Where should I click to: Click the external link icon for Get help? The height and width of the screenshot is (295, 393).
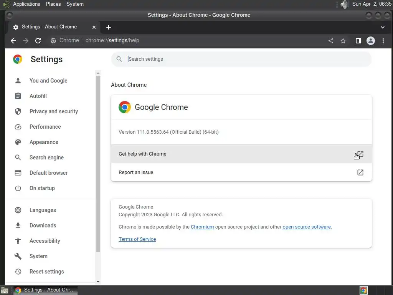[360, 154]
